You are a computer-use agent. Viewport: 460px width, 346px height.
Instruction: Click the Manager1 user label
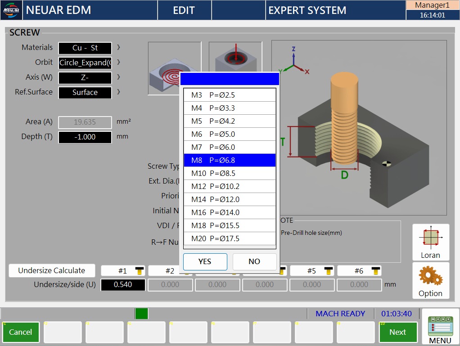click(x=433, y=5)
